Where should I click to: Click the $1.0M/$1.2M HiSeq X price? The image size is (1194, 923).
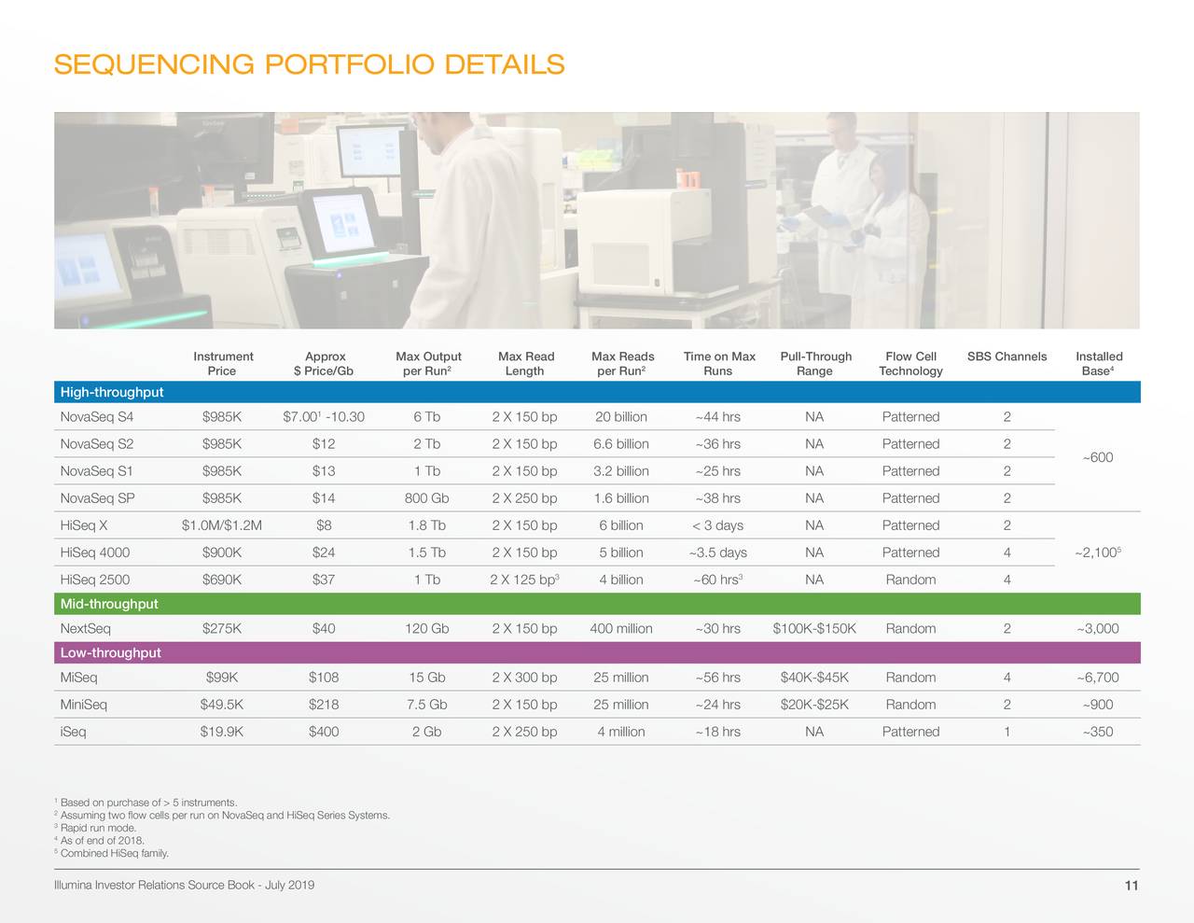click(222, 525)
